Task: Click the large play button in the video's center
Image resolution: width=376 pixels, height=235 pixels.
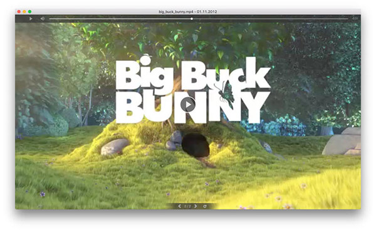Action: 188,105
